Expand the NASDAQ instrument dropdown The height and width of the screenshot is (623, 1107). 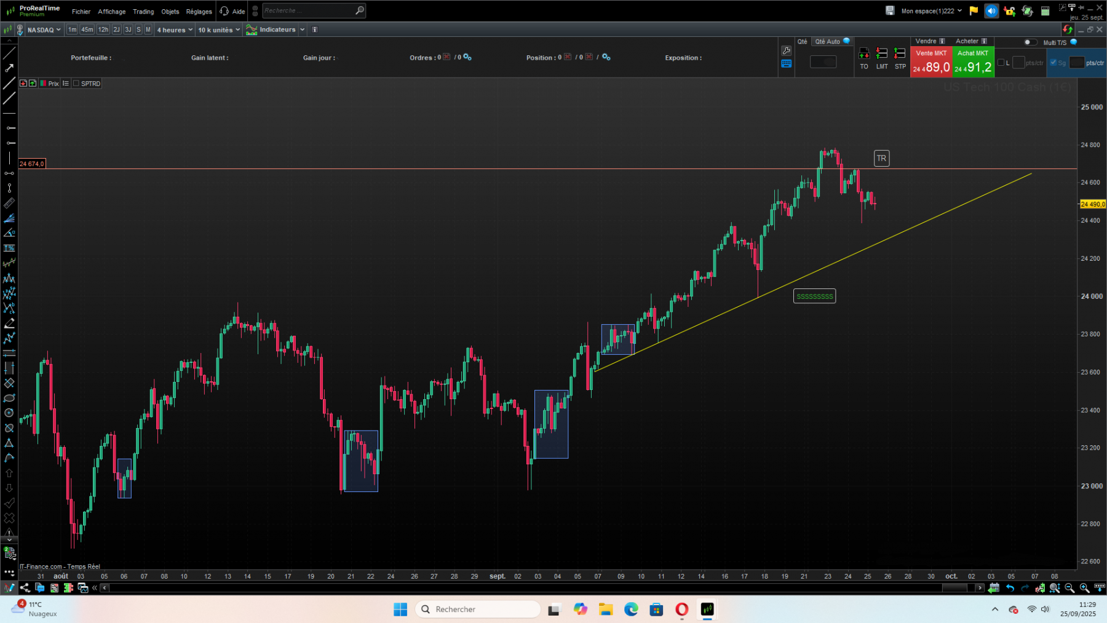tap(44, 30)
